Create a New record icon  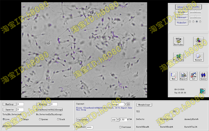pyautogui.click(x=174, y=76)
